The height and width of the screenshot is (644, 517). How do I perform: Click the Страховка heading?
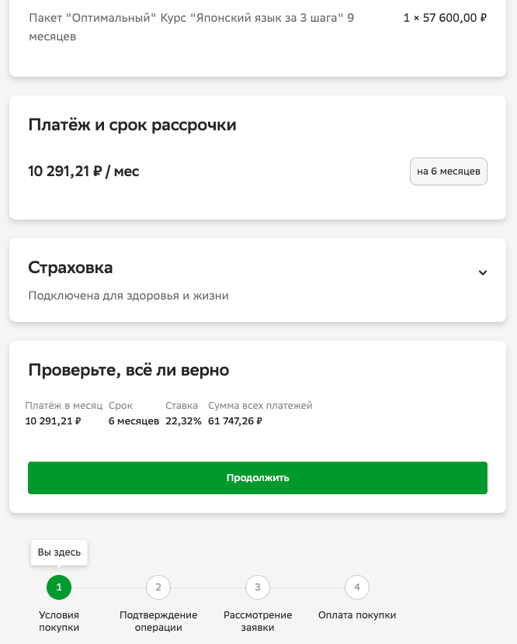71,268
